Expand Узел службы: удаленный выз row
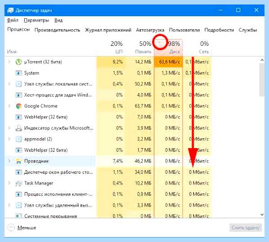Viewport: 269px width, 242px height. [x=9, y=205]
